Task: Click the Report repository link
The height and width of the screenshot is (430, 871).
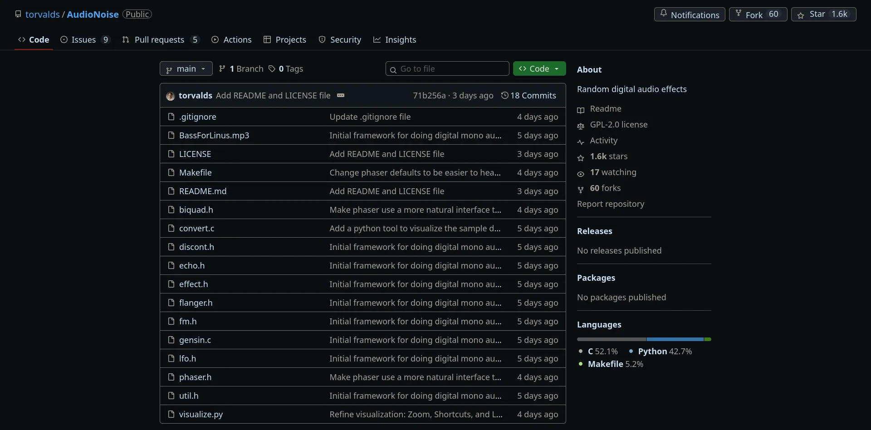Action: tap(610, 204)
